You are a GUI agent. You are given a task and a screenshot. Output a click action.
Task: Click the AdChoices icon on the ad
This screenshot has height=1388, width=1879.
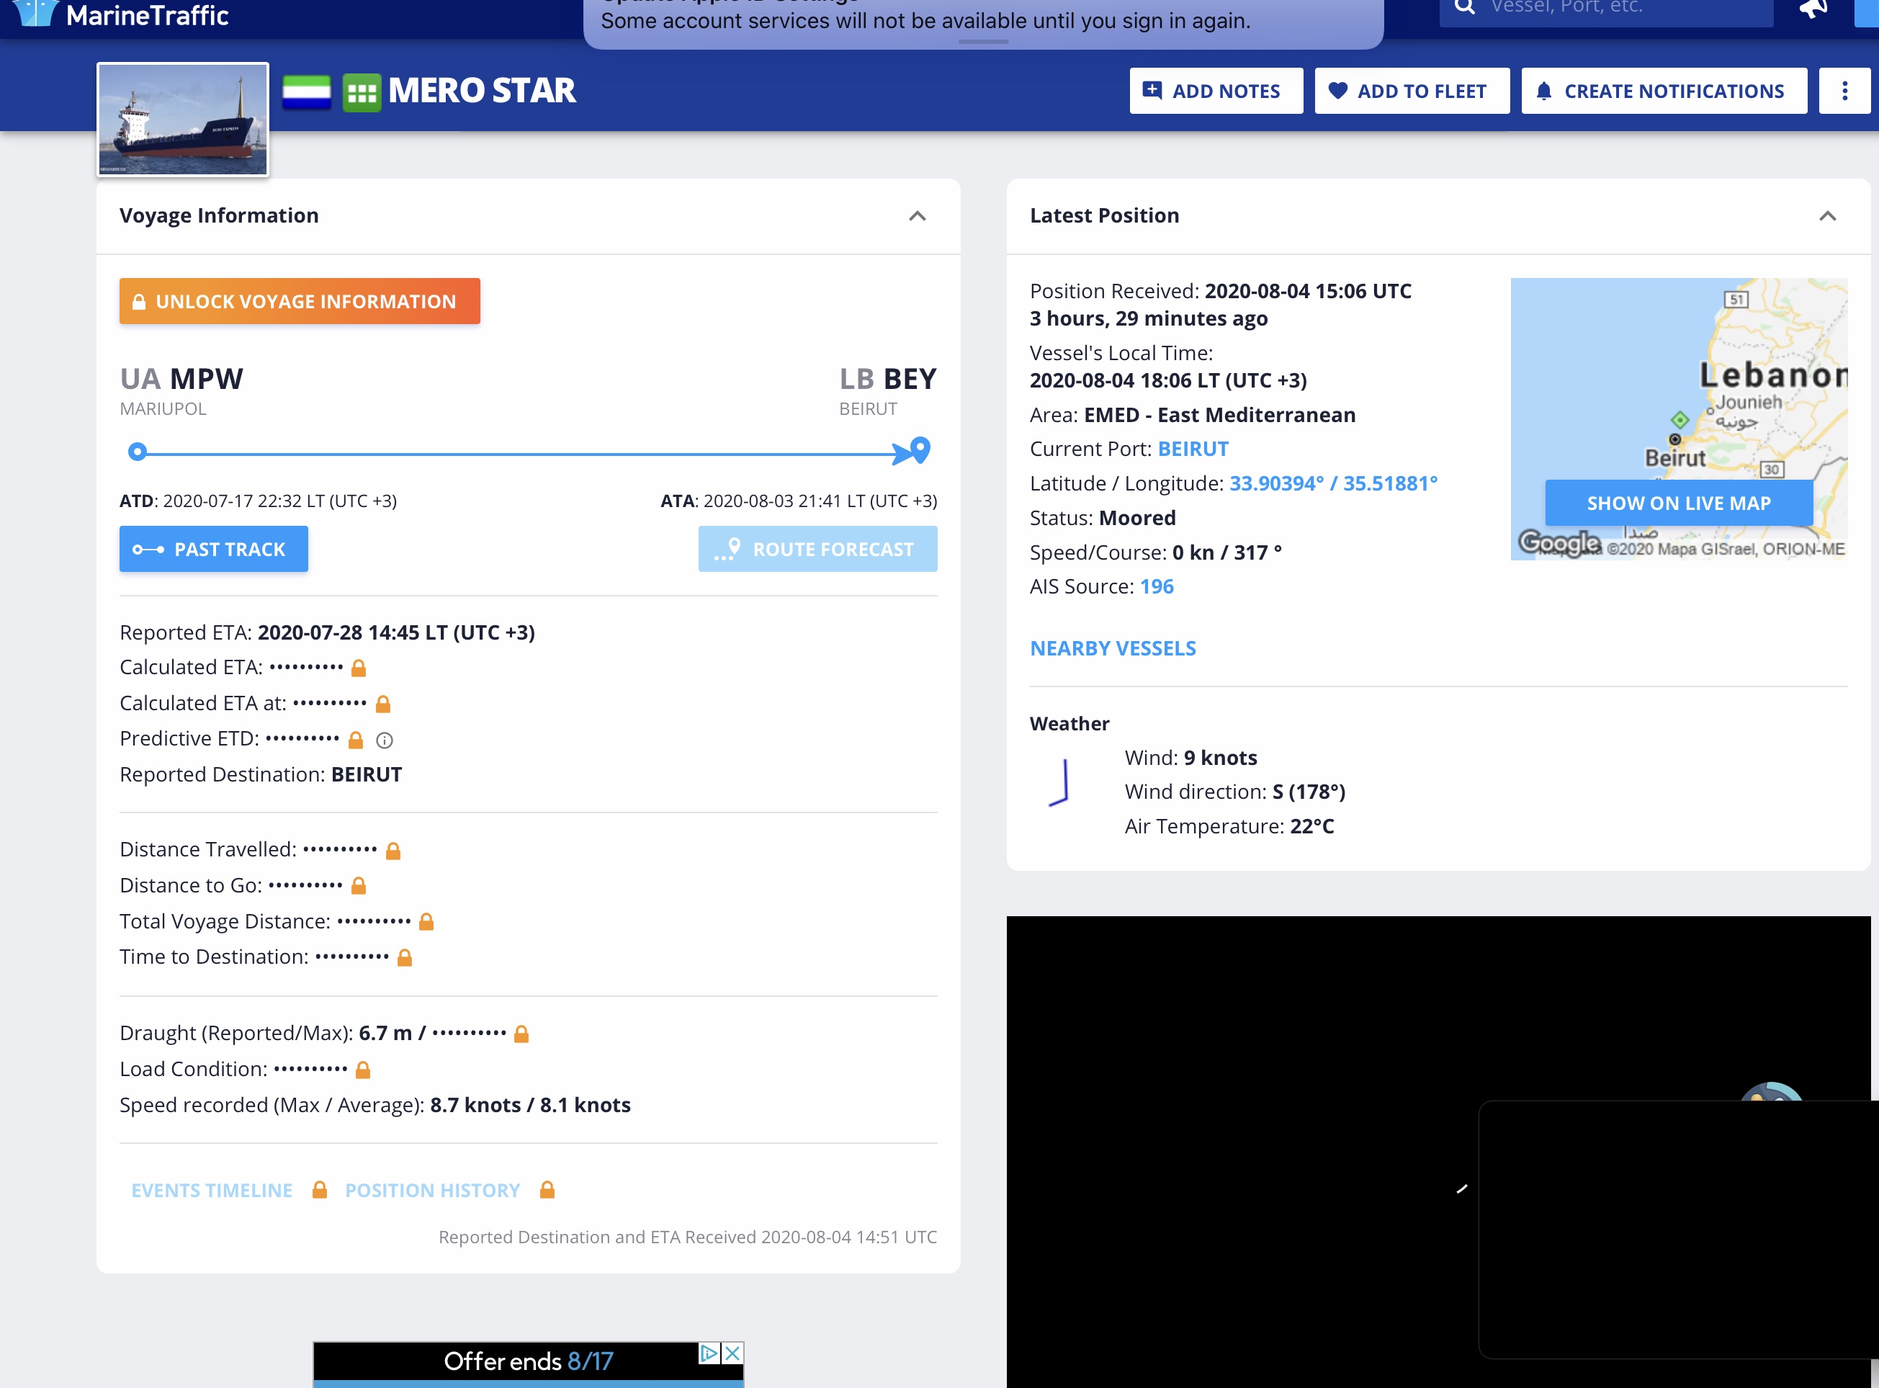[x=710, y=1353]
